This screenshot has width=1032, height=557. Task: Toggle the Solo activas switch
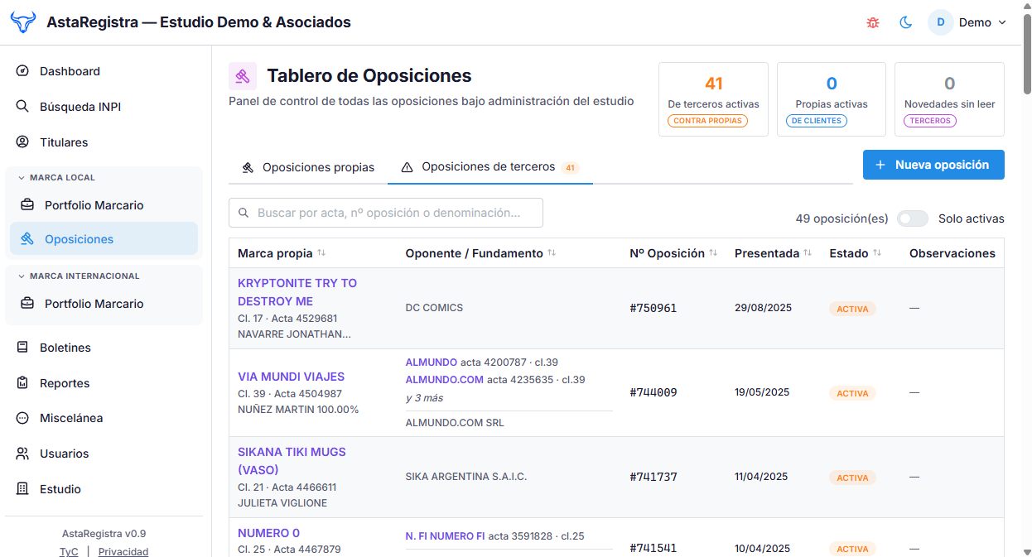pos(913,218)
